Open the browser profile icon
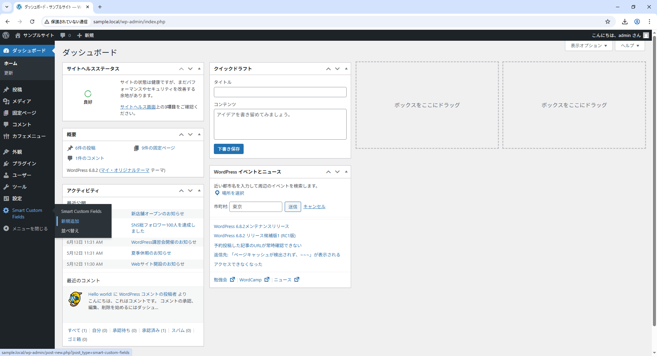Screen dimensions: 657x356 [x=637, y=22]
